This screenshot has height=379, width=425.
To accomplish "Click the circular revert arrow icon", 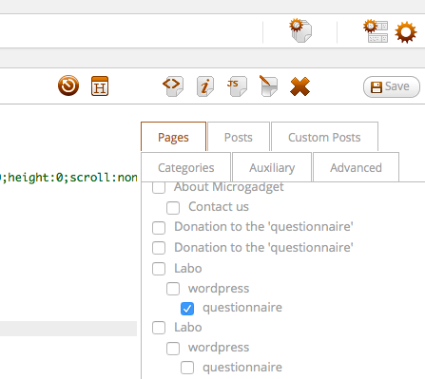I will (68, 85).
